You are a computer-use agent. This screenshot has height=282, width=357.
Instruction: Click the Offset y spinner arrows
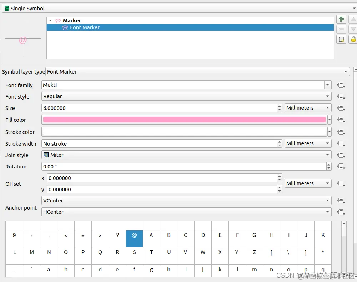(280, 189)
